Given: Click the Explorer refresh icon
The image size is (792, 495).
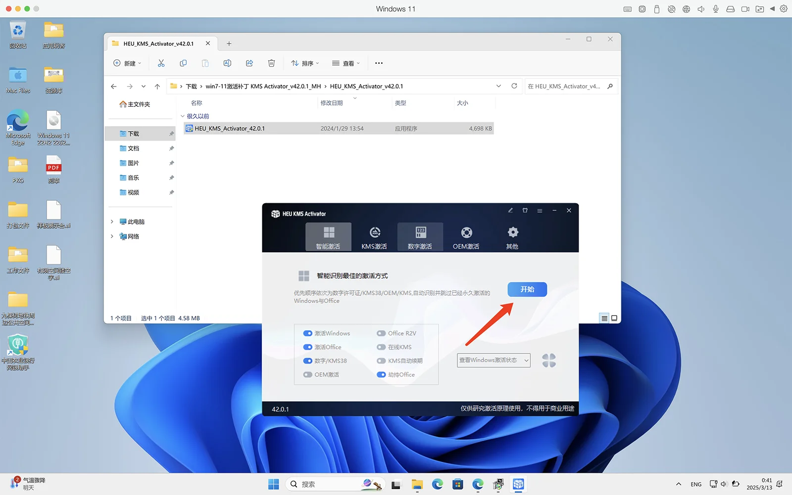Looking at the screenshot, I should pyautogui.click(x=514, y=86).
